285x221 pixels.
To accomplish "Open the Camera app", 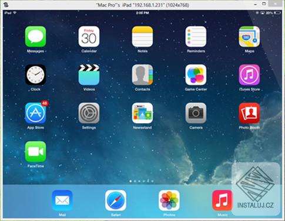I will point(196,113).
